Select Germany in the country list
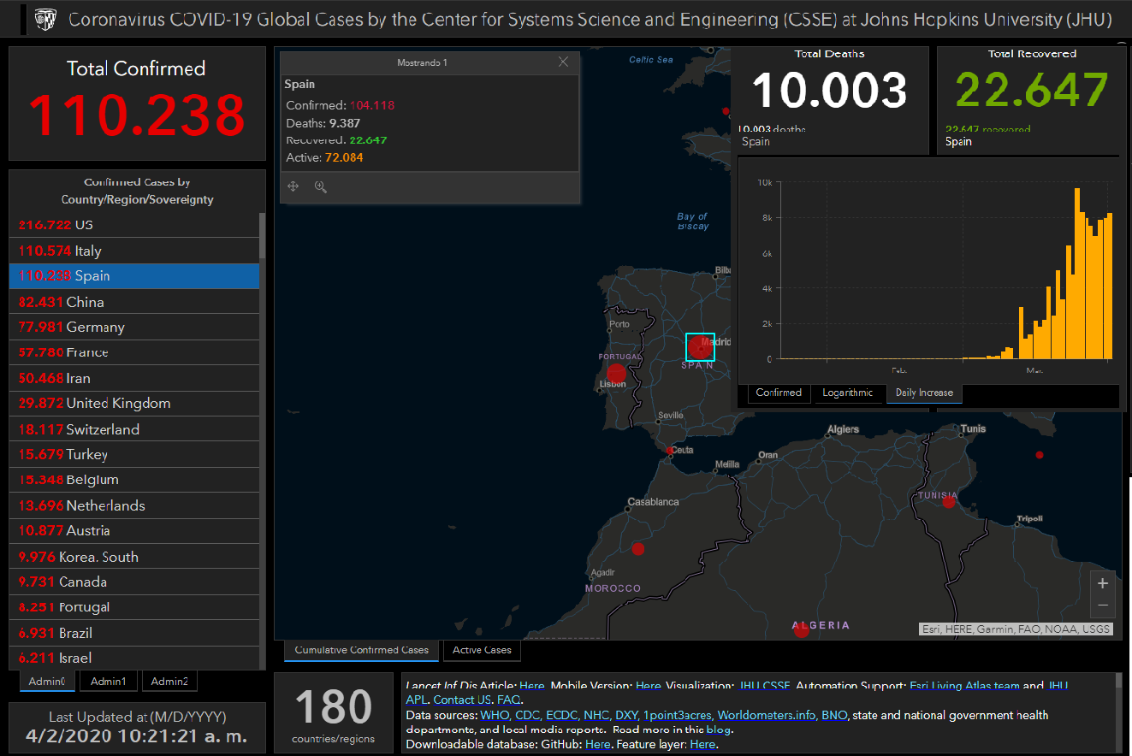1132x756 pixels. coord(134,327)
